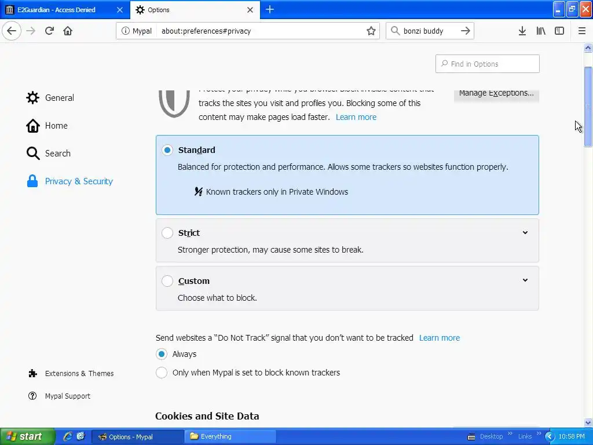Select the Standard protection radio button
Viewport: 593px width, 445px height.
tap(167, 150)
